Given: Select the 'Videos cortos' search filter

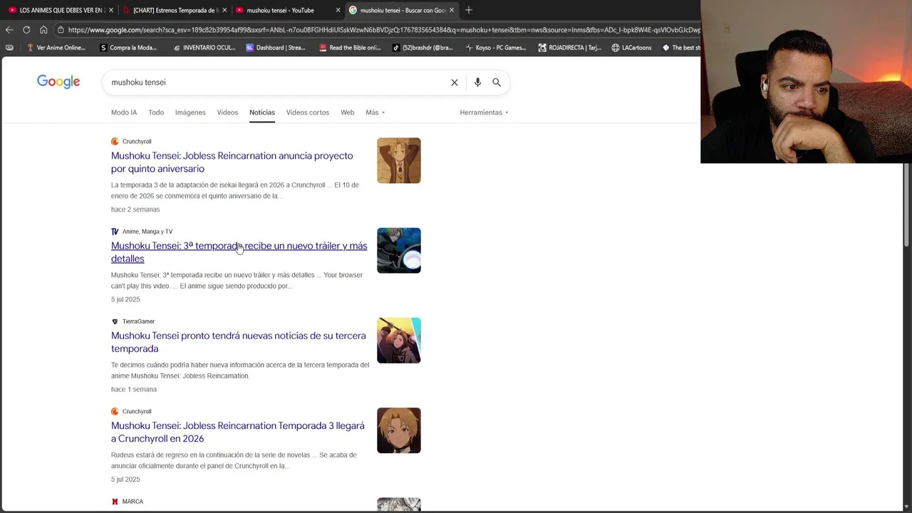Looking at the screenshot, I should click(308, 113).
